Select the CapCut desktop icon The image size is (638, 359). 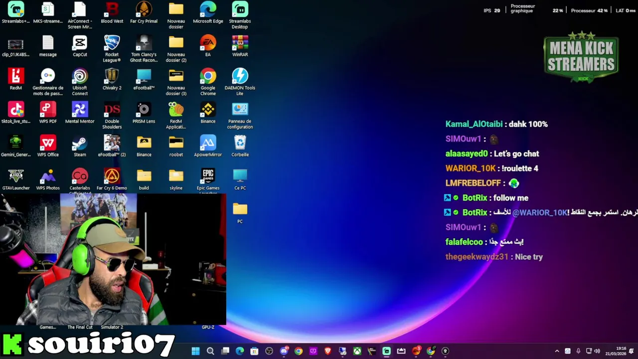pos(80,46)
